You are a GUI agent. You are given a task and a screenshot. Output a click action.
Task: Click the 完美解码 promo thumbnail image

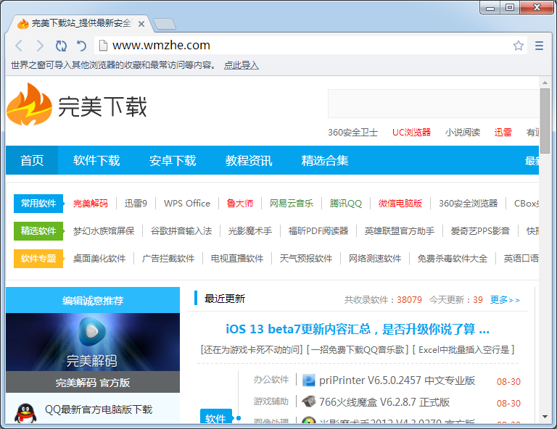[92, 342]
